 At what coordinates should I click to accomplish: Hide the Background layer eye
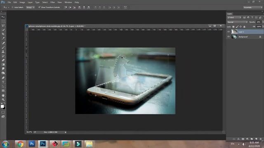coord(229,37)
